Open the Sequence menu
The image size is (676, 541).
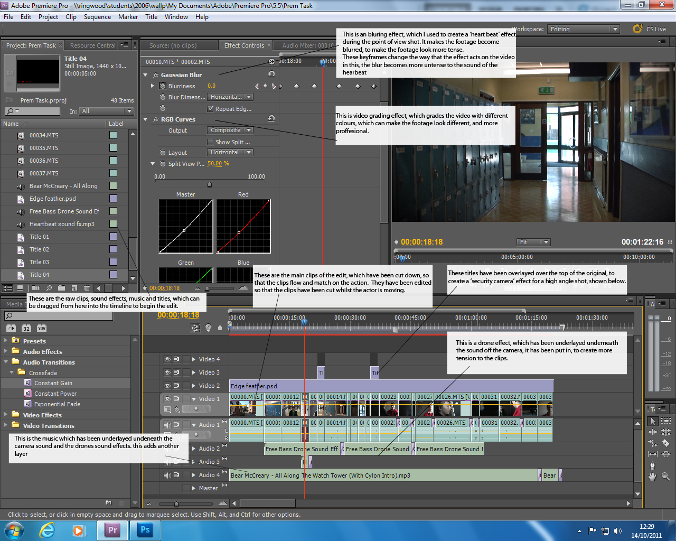point(97,17)
